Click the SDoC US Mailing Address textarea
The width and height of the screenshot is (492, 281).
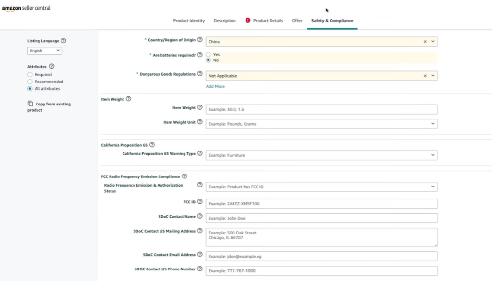(x=321, y=237)
